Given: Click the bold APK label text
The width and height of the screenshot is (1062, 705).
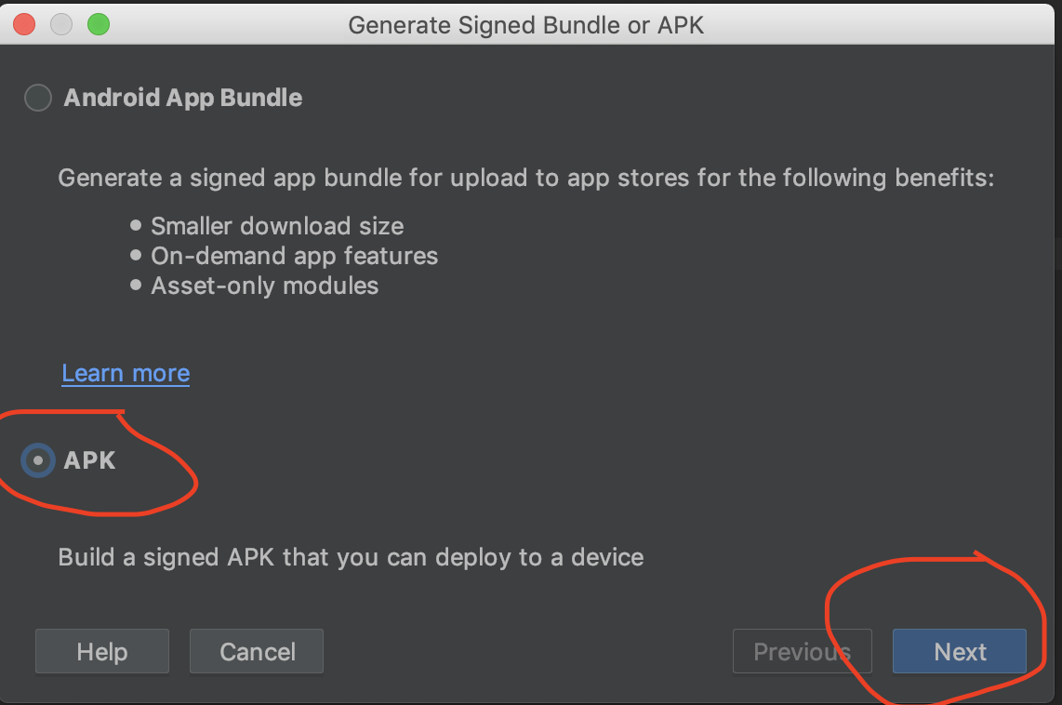Looking at the screenshot, I should pos(89,460).
